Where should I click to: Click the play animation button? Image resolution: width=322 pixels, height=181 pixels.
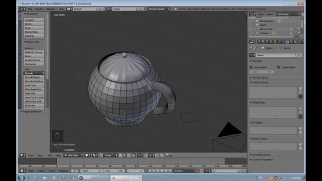(162, 171)
